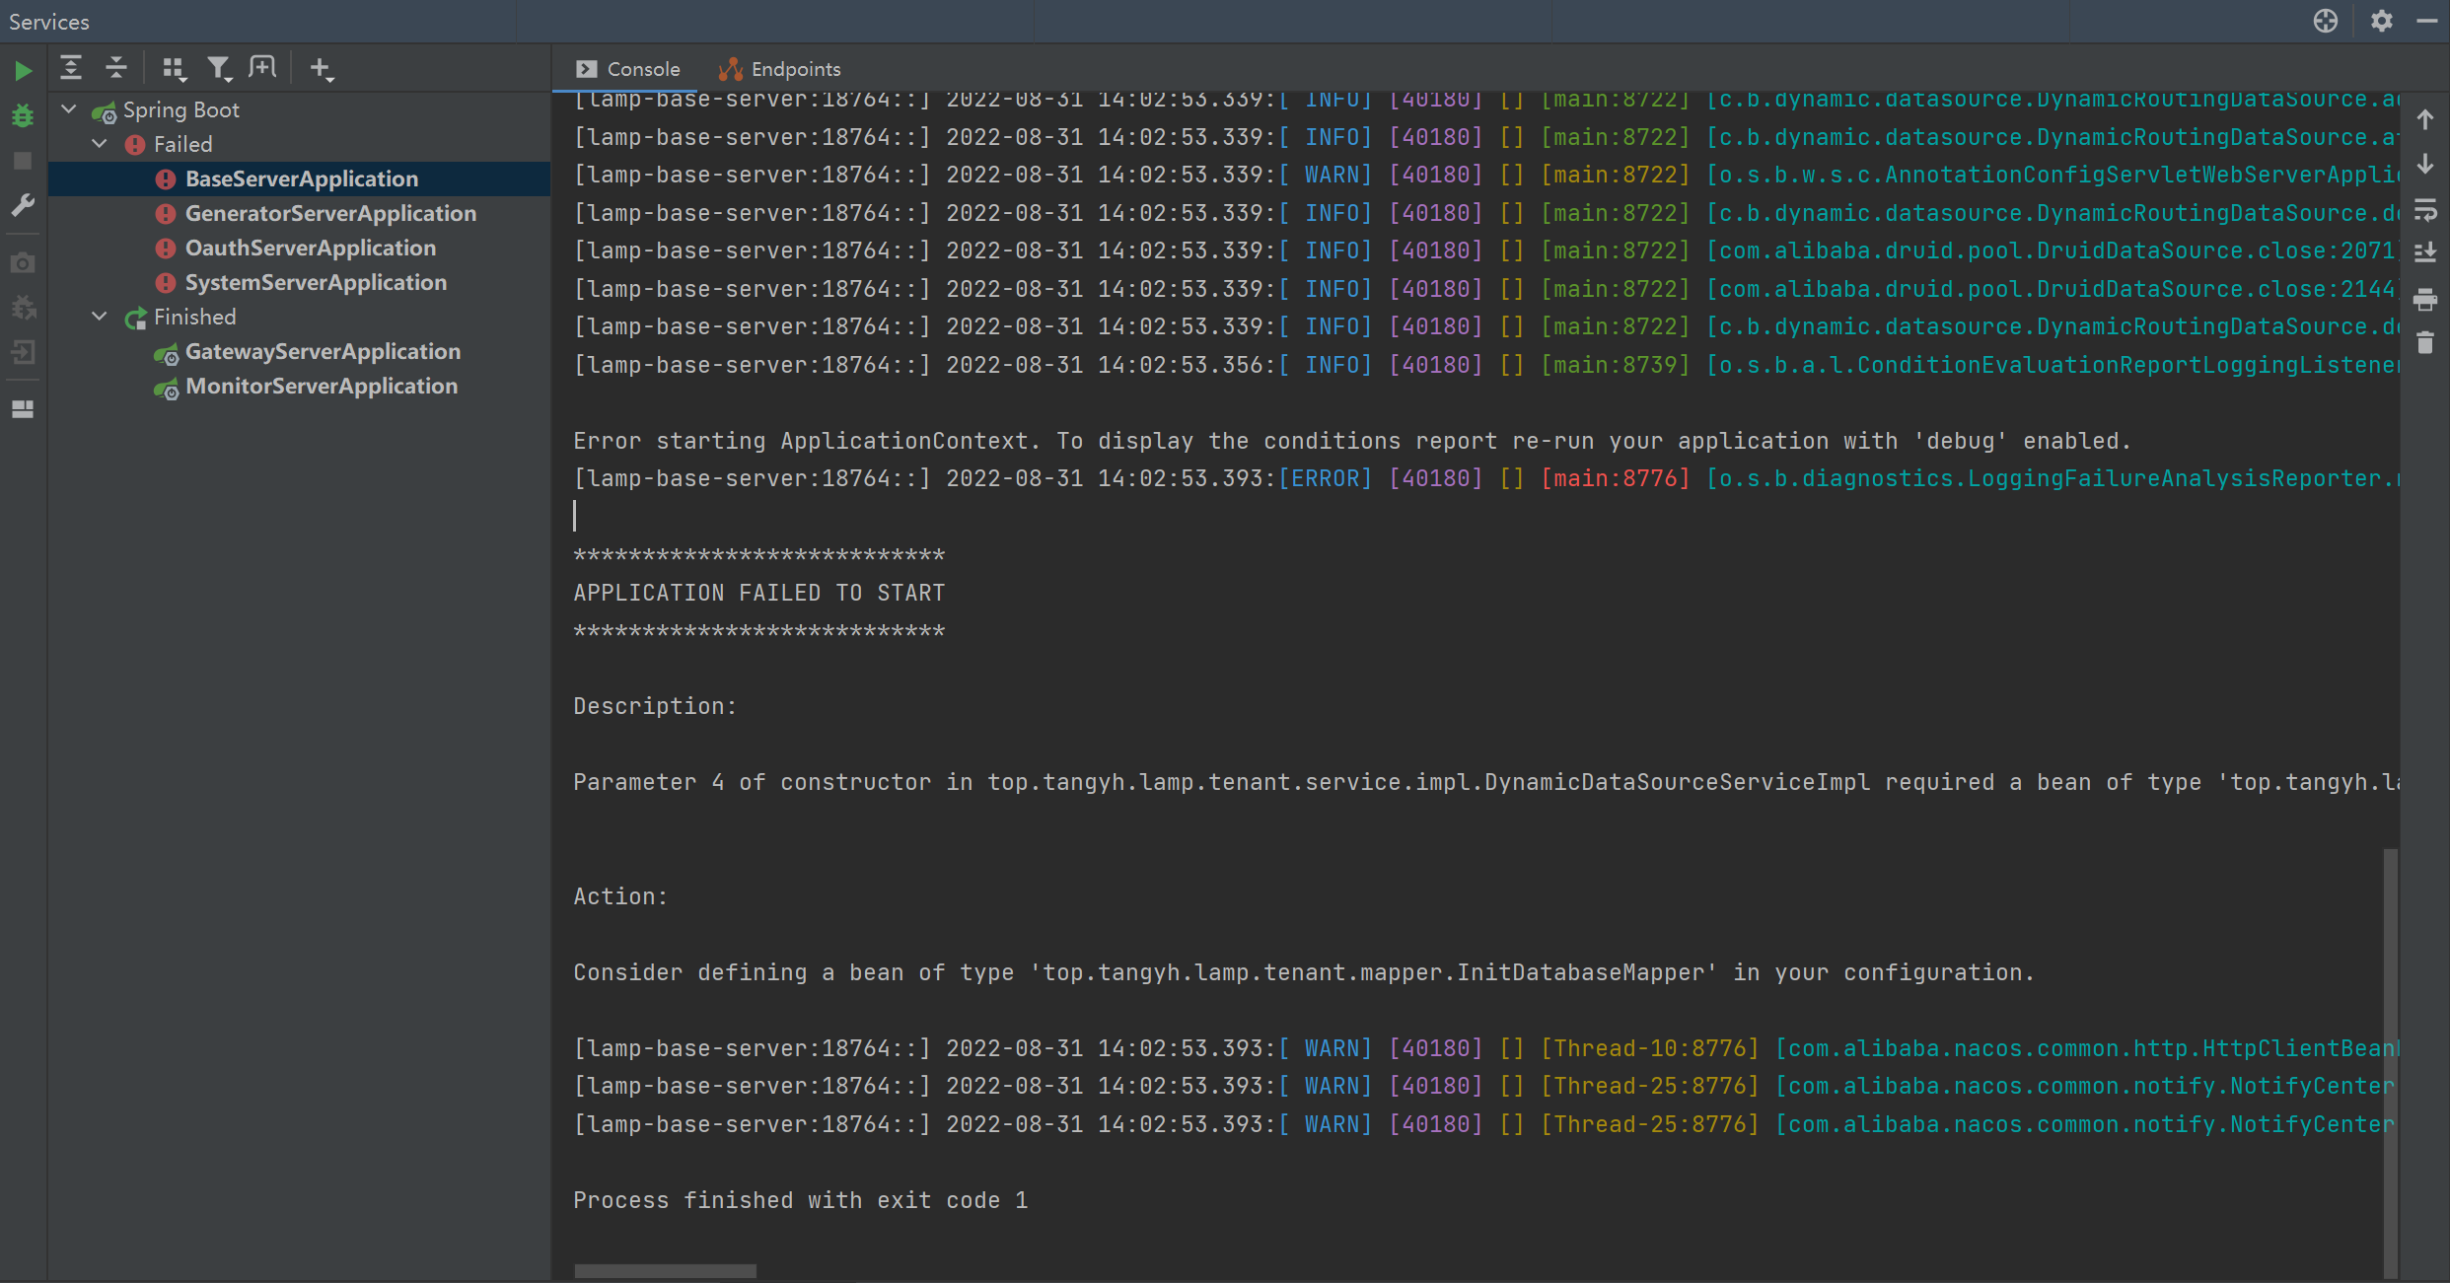Open the wrench edit configuration icon
Image resolution: width=2450 pixels, height=1283 pixels.
point(23,205)
